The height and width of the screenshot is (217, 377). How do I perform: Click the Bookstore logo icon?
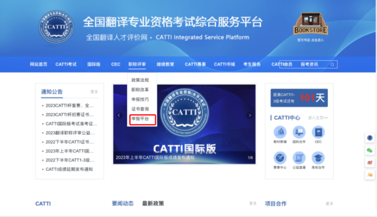310,24
